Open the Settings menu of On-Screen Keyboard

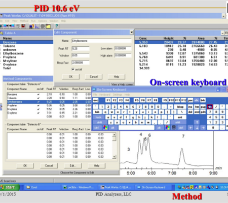pos(118,95)
